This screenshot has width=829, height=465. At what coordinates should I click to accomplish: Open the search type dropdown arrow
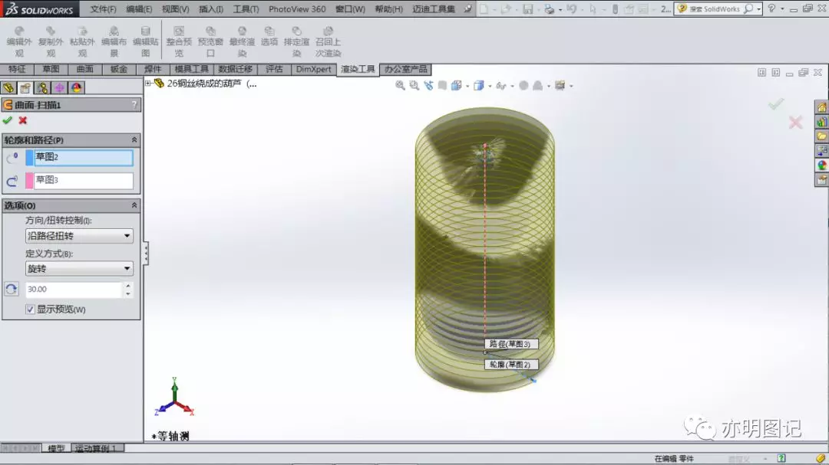click(x=758, y=9)
